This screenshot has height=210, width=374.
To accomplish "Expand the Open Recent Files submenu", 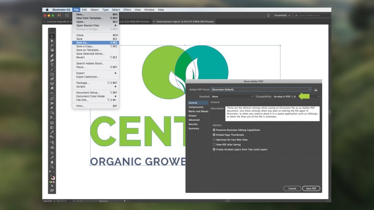I will tap(96, 26).
